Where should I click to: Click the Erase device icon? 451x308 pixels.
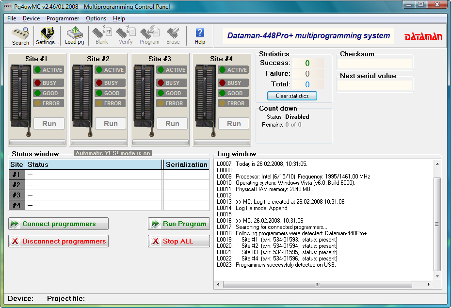[173, 35]
